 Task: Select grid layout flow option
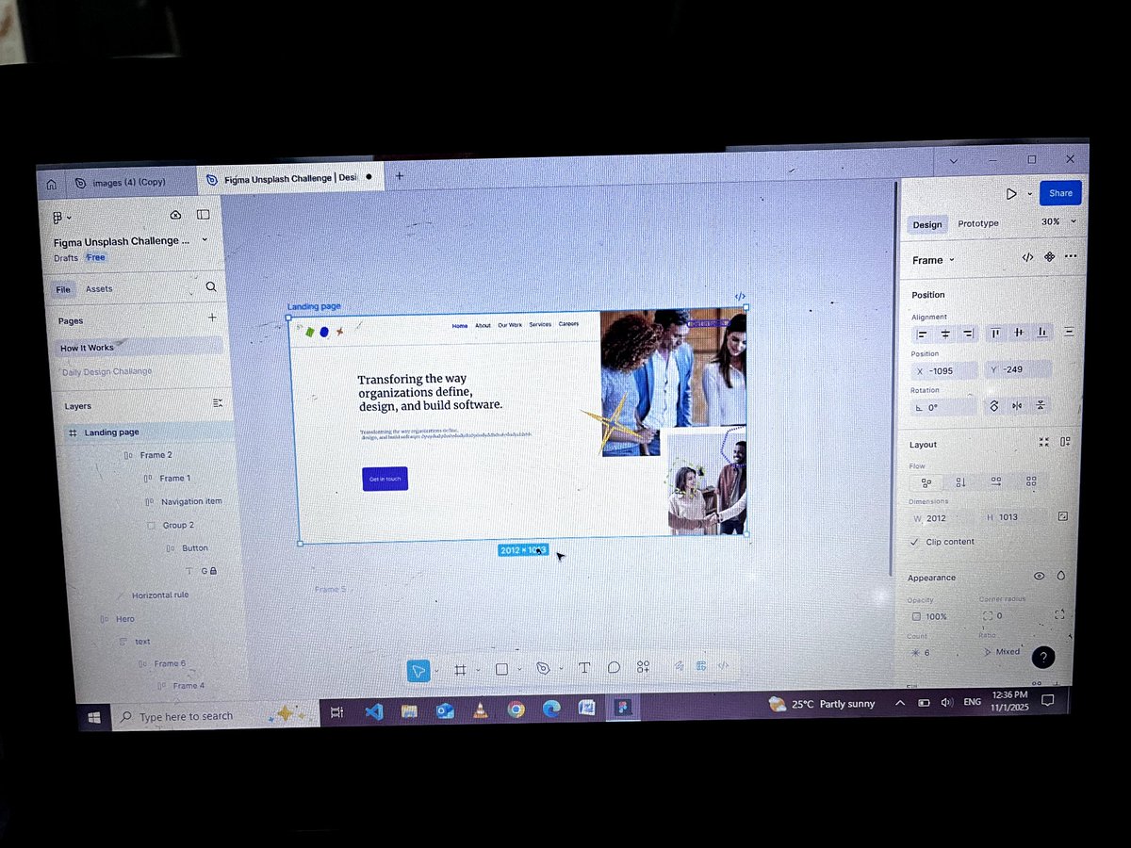click(x=1031, y=481)
